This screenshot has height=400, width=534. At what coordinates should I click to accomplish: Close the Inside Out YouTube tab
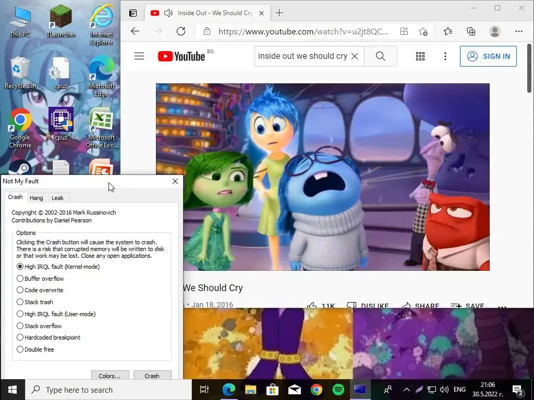pos(261,13)
